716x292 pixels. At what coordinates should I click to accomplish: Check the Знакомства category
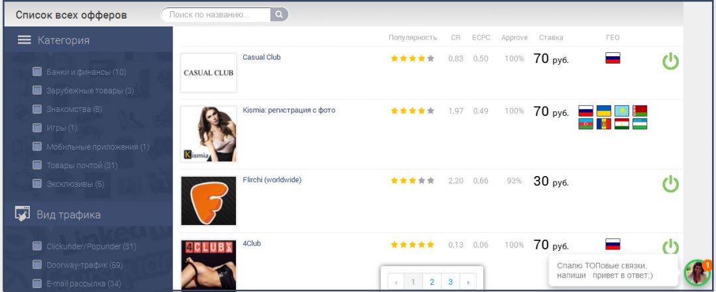[x=37, y=109]
